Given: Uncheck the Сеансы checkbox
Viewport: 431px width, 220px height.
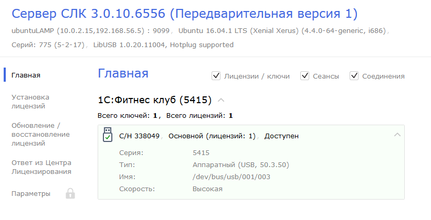Looking at the screenshot, I should (x=304, y=76).
